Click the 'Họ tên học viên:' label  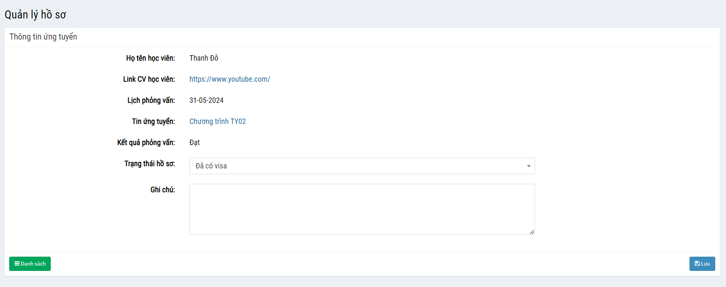tap(150, 58)
